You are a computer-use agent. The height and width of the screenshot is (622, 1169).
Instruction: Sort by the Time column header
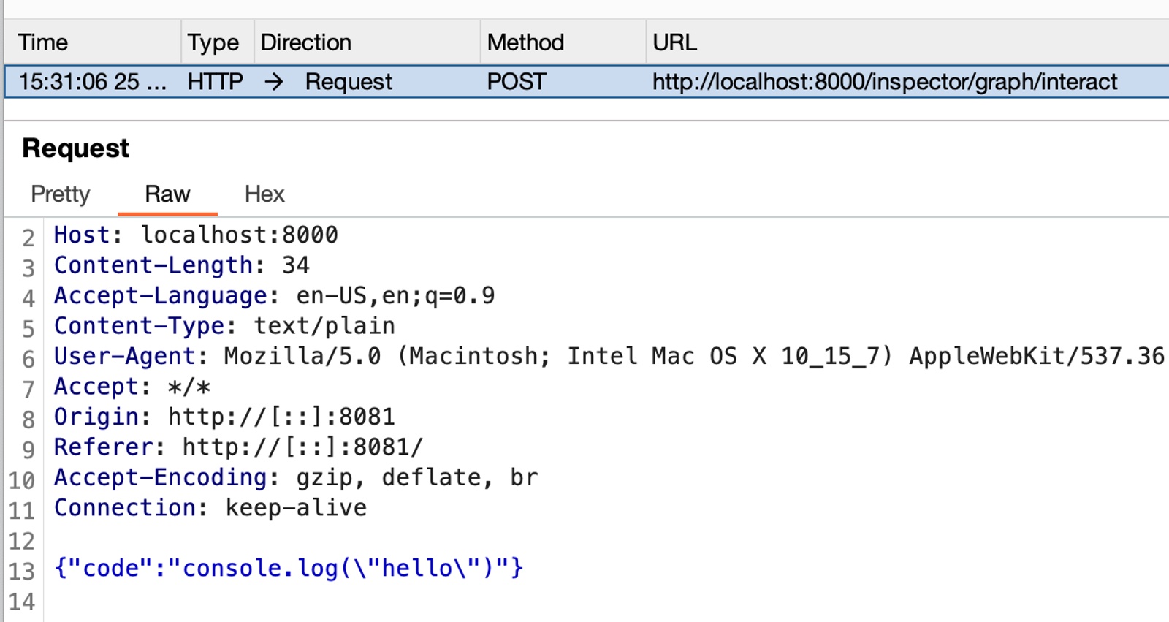(x=93, y=42)
